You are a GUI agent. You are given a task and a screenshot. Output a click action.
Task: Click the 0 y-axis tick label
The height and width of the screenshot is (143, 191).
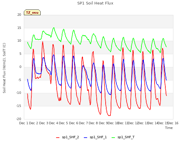[20, 67]
